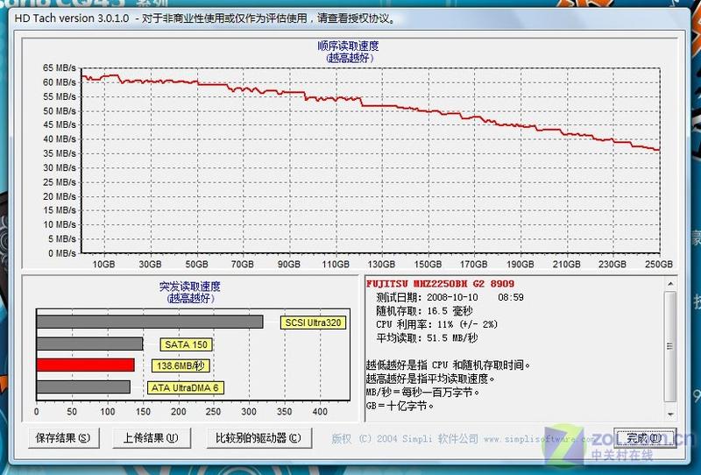Click the 测试日期: 2008-10-10 line
The width and height of the screenshot is (701, 475).
point(450,297)
